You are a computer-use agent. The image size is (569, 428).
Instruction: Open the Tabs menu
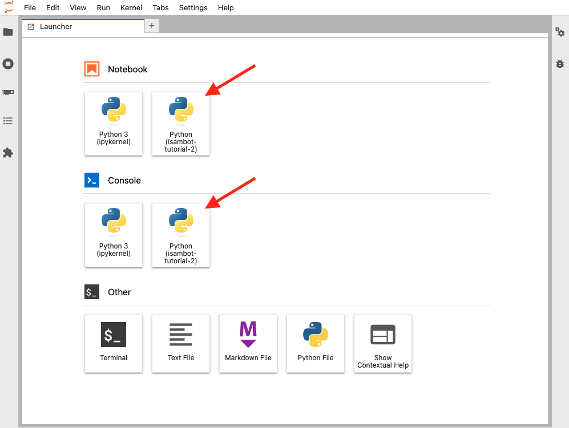160,7
